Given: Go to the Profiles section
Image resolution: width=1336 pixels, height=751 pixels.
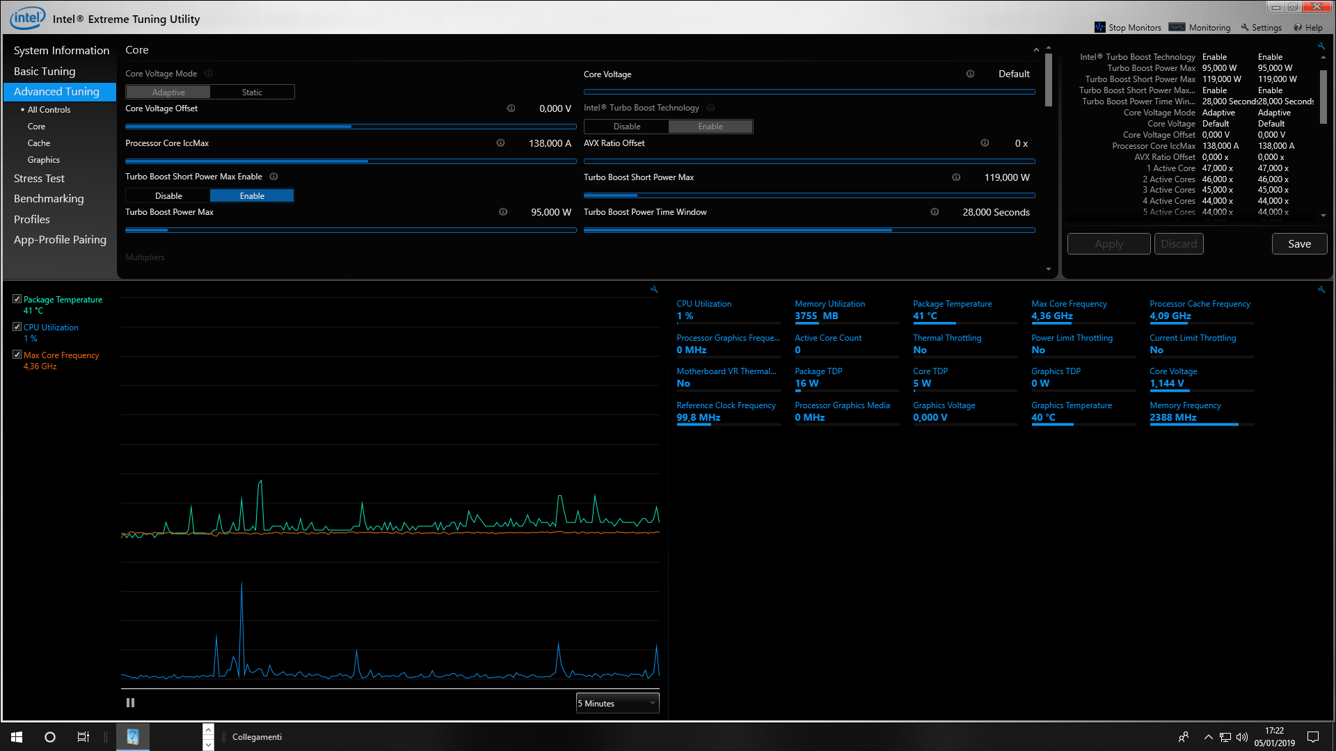Looking at the screenshot, I should pyautogui.click(x=32, y=219).
